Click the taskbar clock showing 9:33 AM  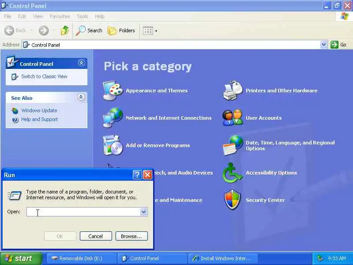337,258
